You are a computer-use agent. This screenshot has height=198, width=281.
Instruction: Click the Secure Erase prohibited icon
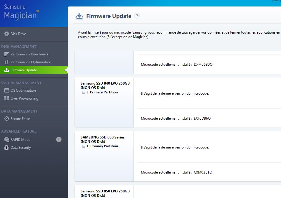click(6, 119)
